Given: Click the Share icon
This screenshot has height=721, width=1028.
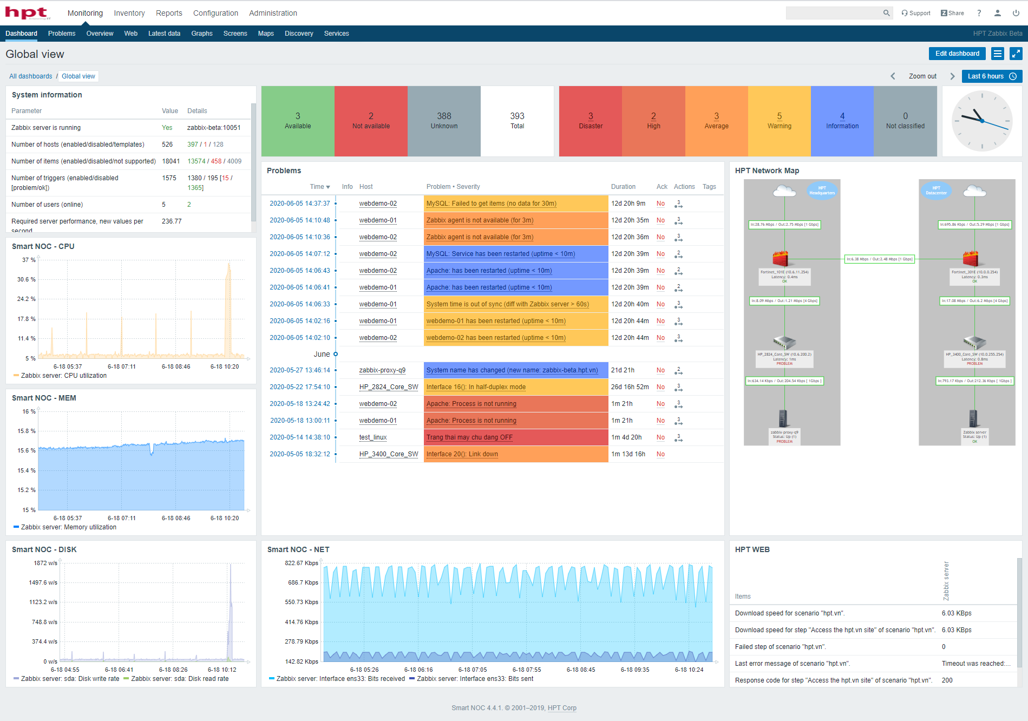Looking at the screenshot, I should tap(952, 13).
